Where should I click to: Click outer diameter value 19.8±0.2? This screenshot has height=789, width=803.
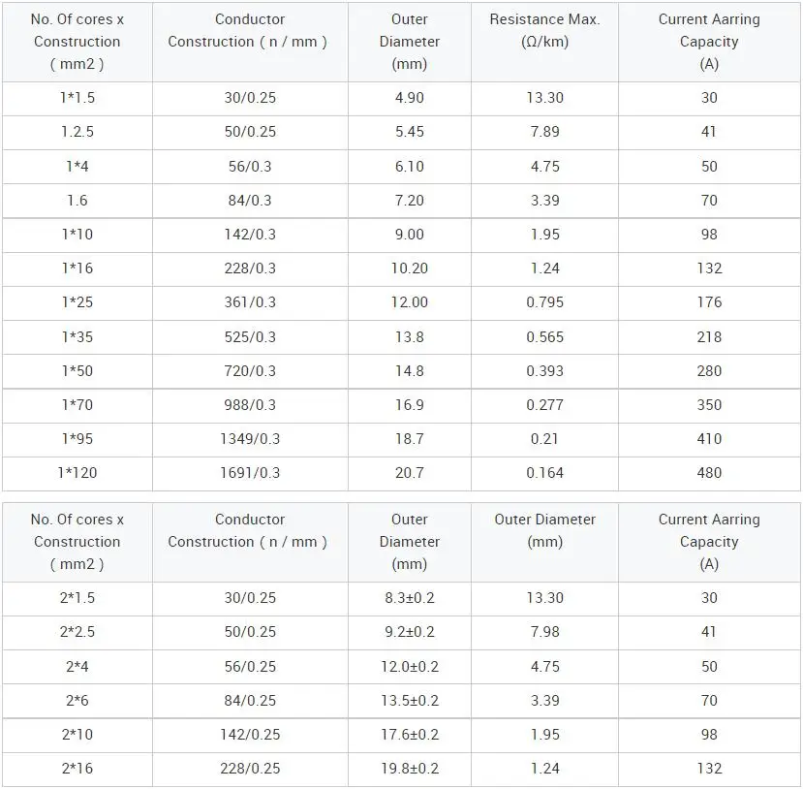click(409, 769)
